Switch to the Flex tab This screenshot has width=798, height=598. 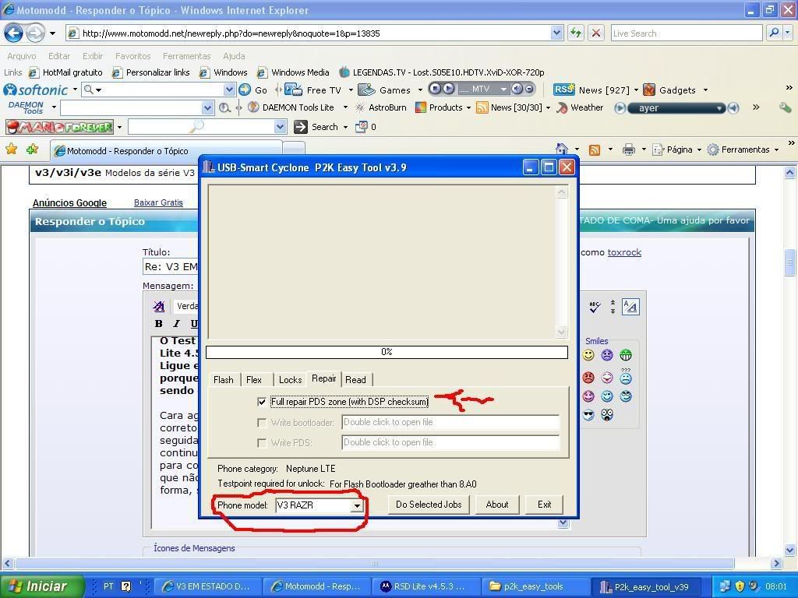(x=253, y=380)
